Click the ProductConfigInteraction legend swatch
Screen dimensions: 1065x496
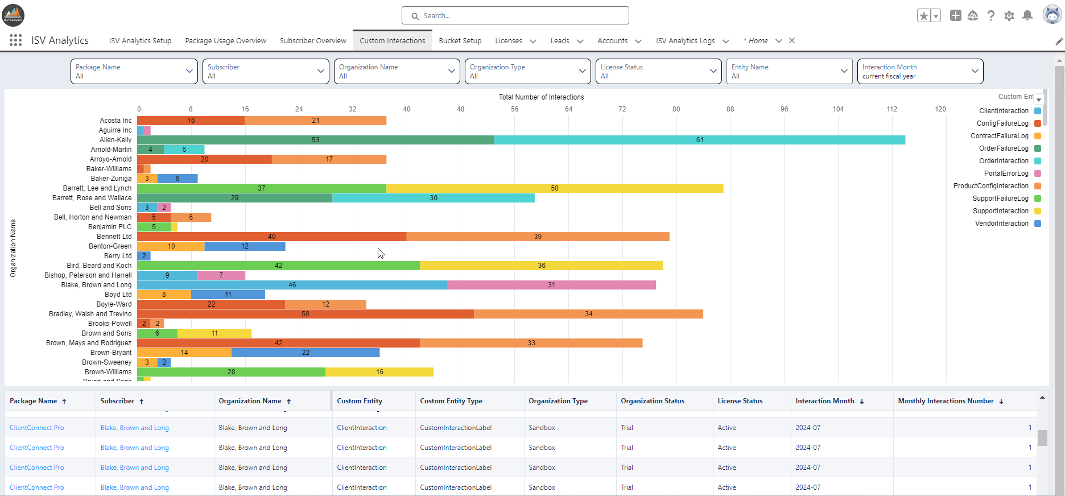tap(1038, 186)
